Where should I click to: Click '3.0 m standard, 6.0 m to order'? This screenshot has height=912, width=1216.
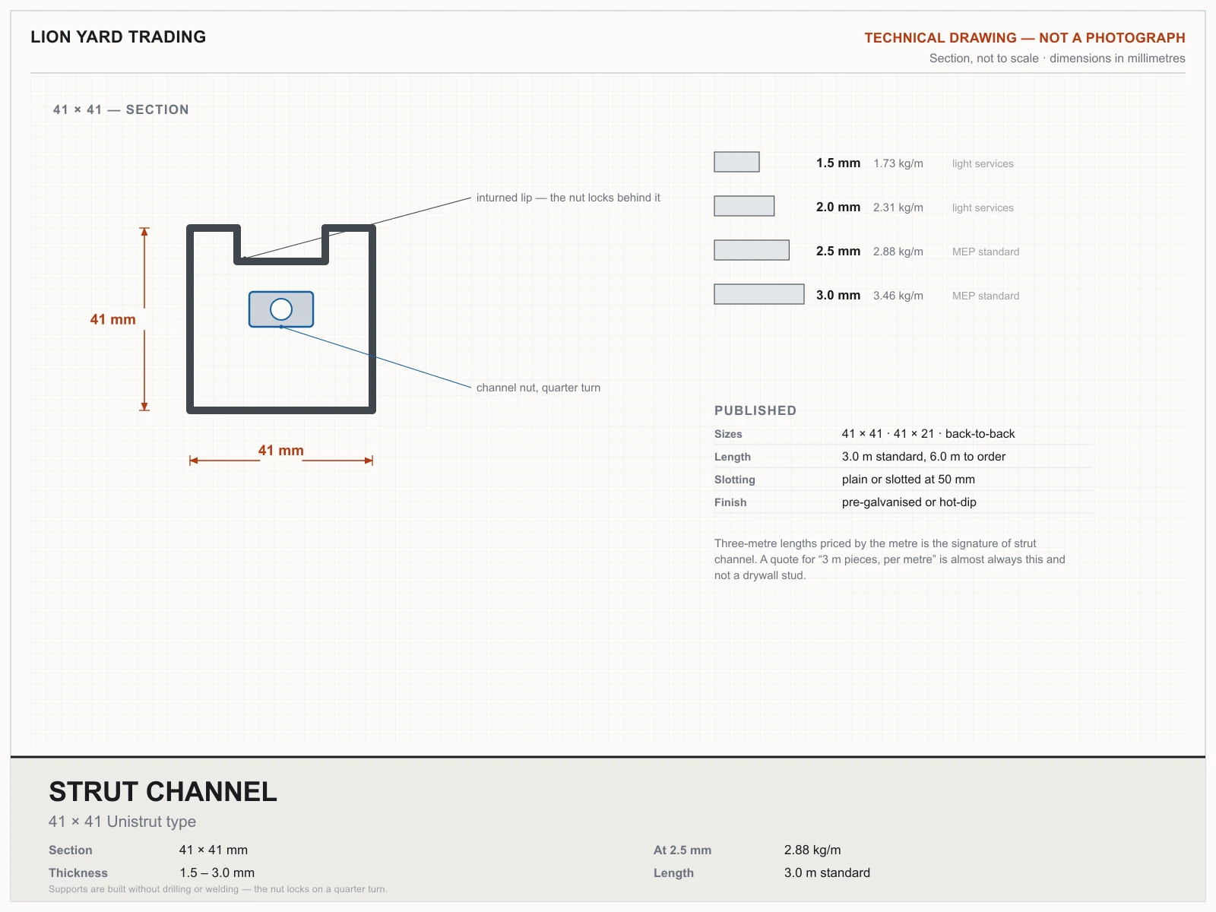[x=924, y=457]
